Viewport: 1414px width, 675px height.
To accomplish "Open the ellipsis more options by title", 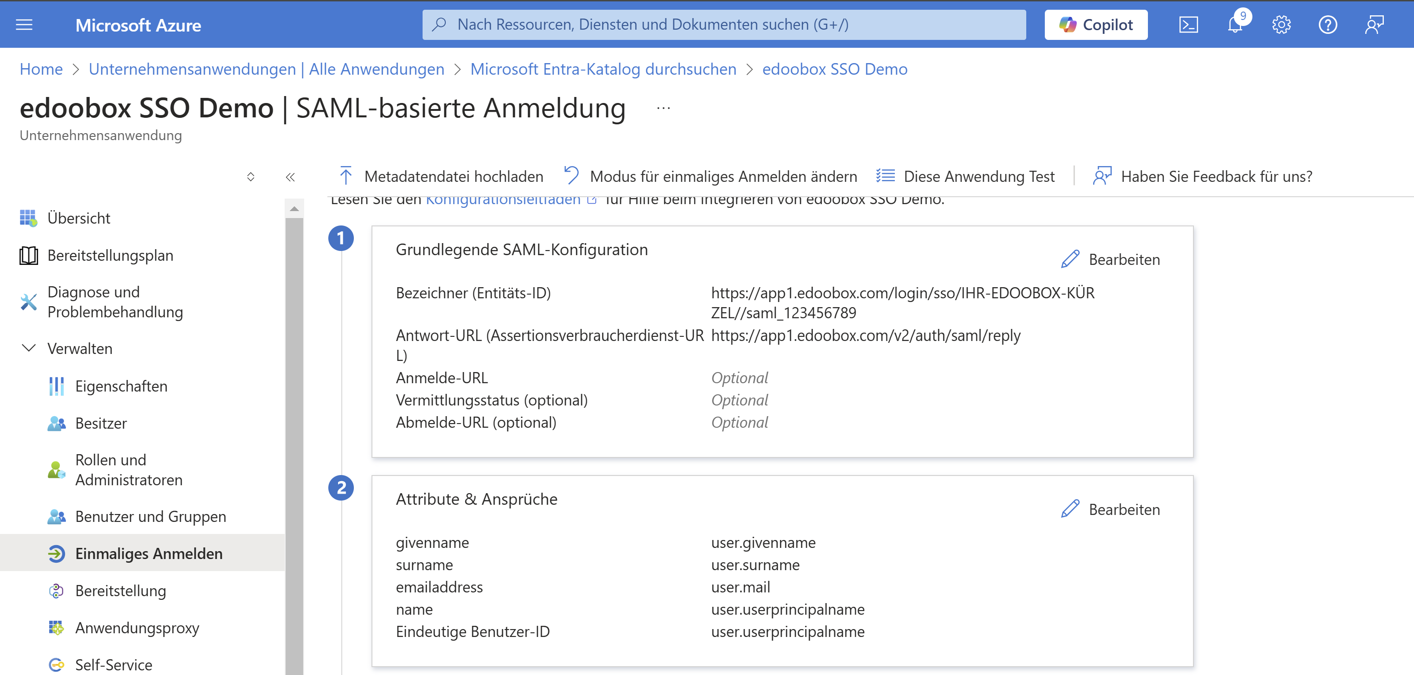I will coord(663,108).
